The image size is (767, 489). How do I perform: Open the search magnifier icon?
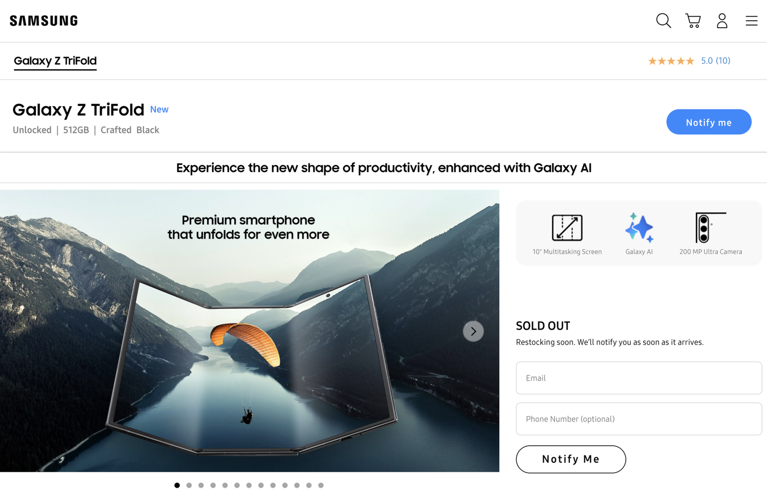[x=663, y=21]
